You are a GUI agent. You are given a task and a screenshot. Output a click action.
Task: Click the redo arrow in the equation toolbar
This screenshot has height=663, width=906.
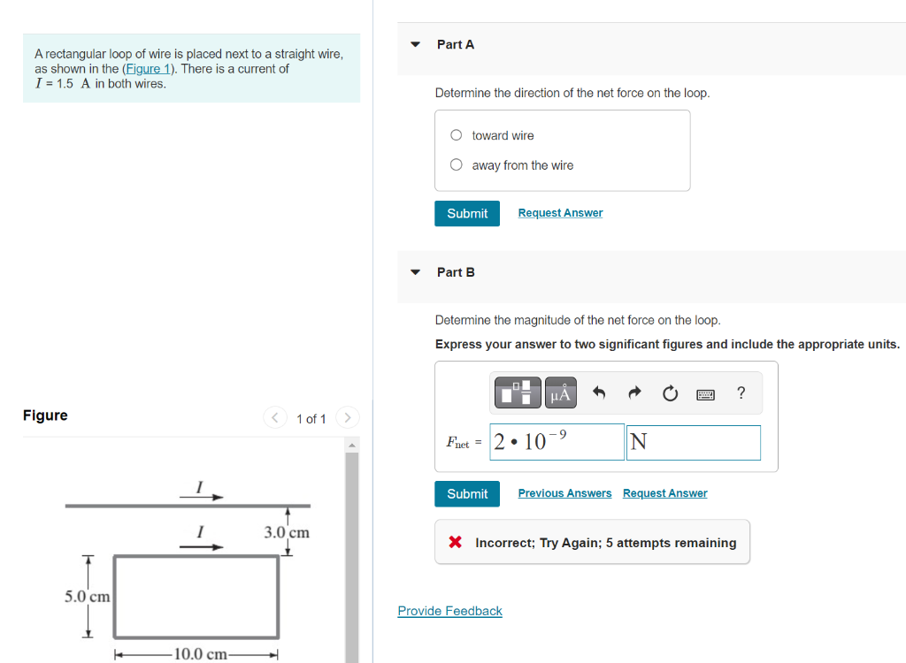(634, 392)
